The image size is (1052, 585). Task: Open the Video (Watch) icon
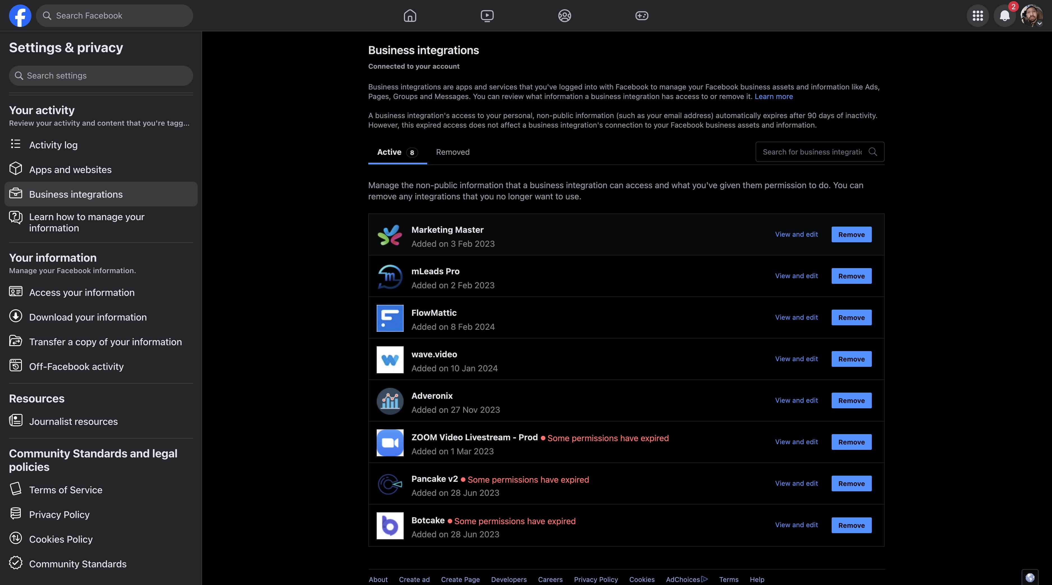coord(487,15)
